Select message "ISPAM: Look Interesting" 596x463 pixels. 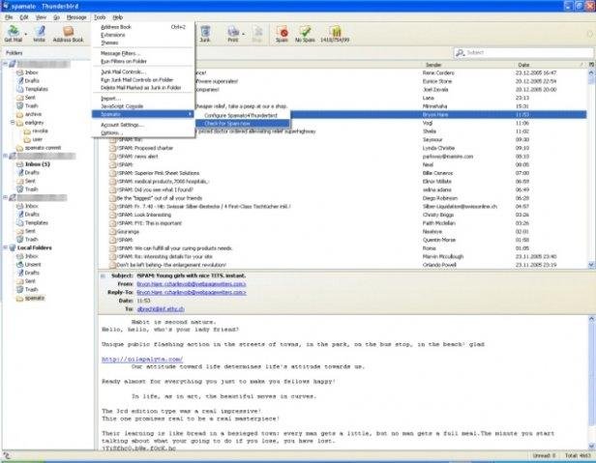click(x=343, y=215)
